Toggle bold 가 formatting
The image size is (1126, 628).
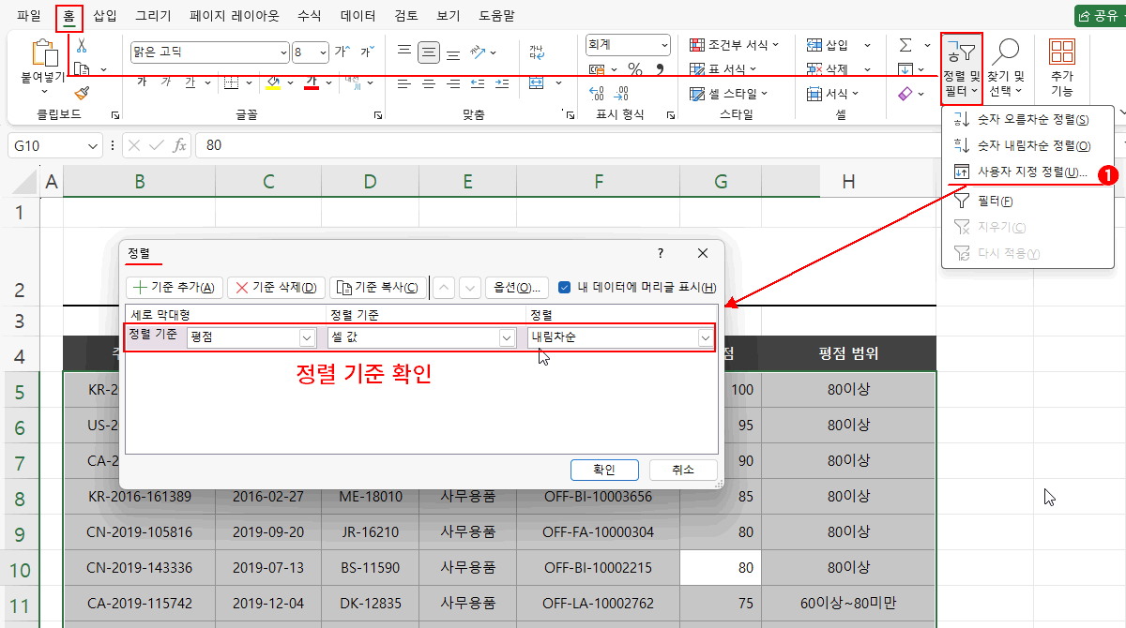142,82
